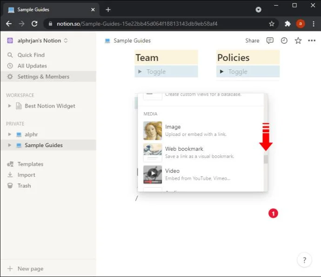The image size is (321, 277).
Task: Click the Import download icon
Action: 10,175
